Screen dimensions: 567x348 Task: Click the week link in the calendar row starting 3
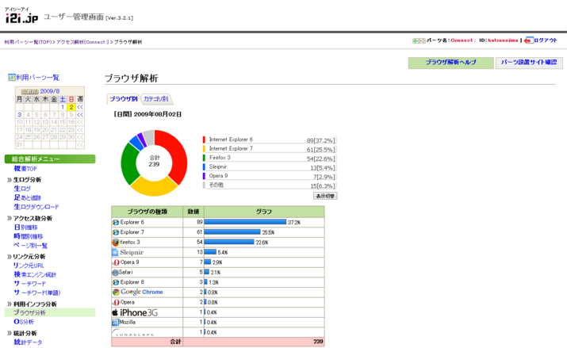[80, 115]
